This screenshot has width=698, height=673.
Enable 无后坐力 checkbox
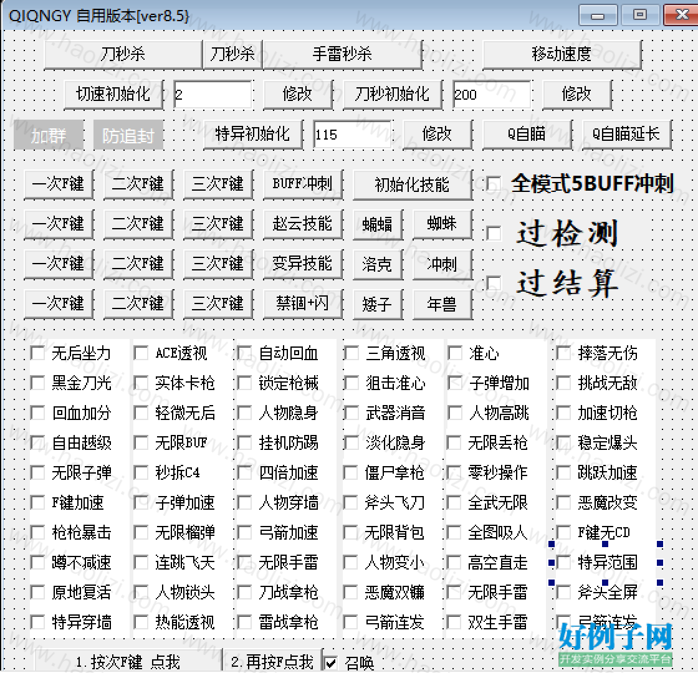[x=37, y=353]
